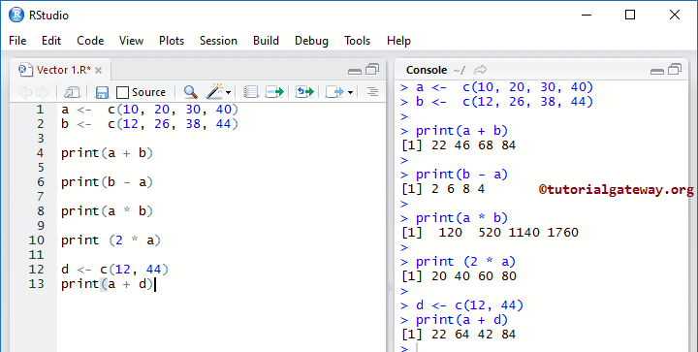Open the Help menu
The width and height of the screenshot is (698, 352).
pos(398,41)
